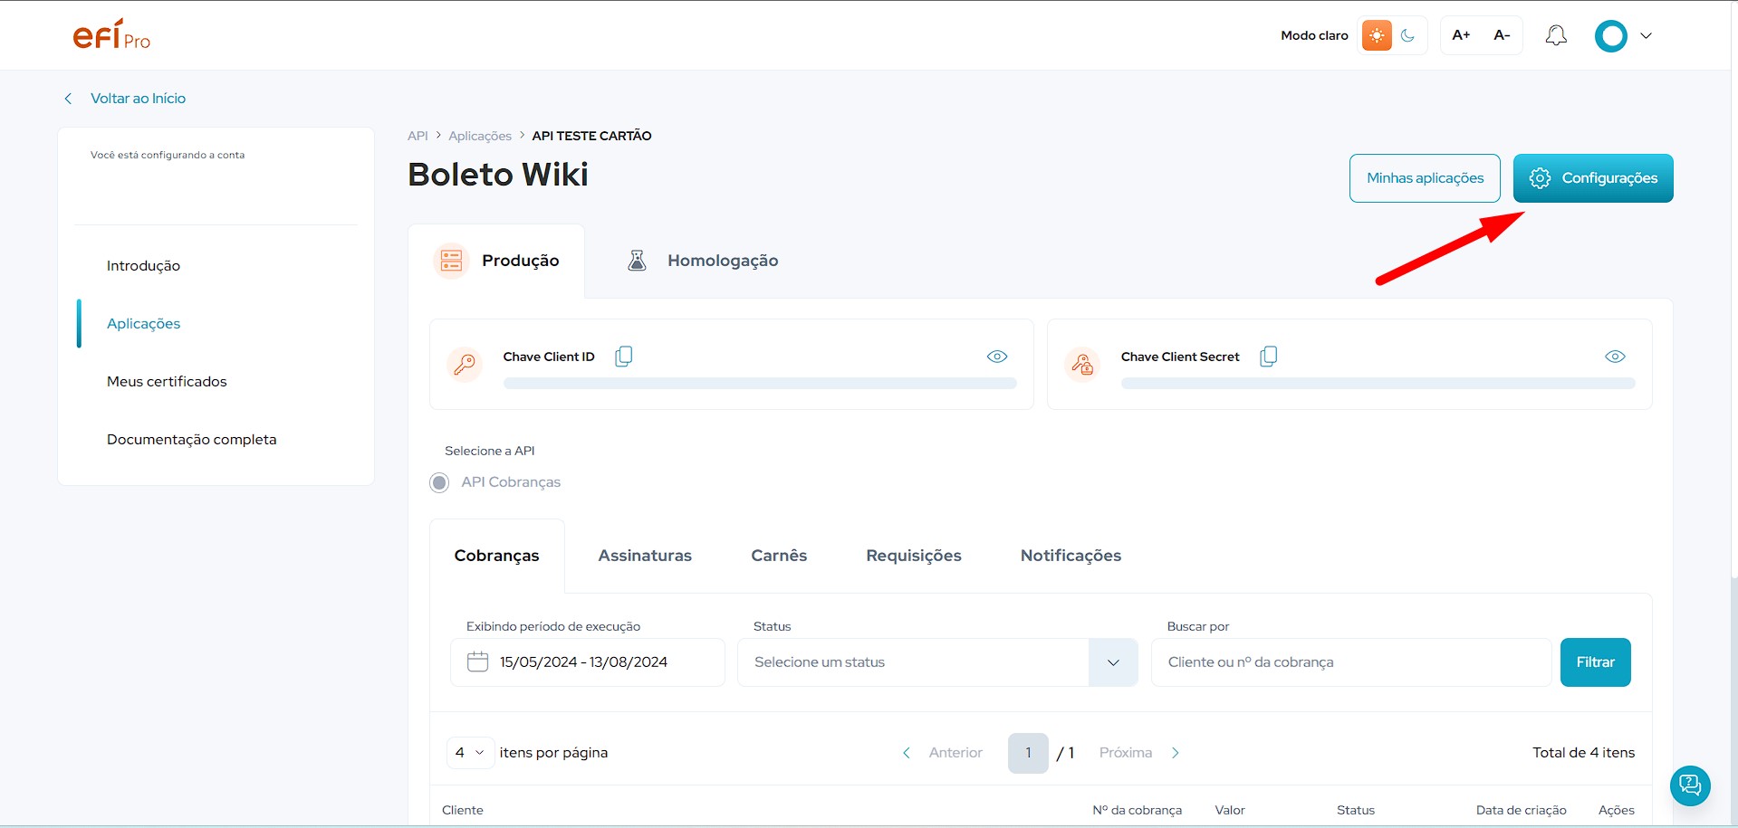Click the Status column header
Screen dimensions: 1738x828
pos(1356,810)
